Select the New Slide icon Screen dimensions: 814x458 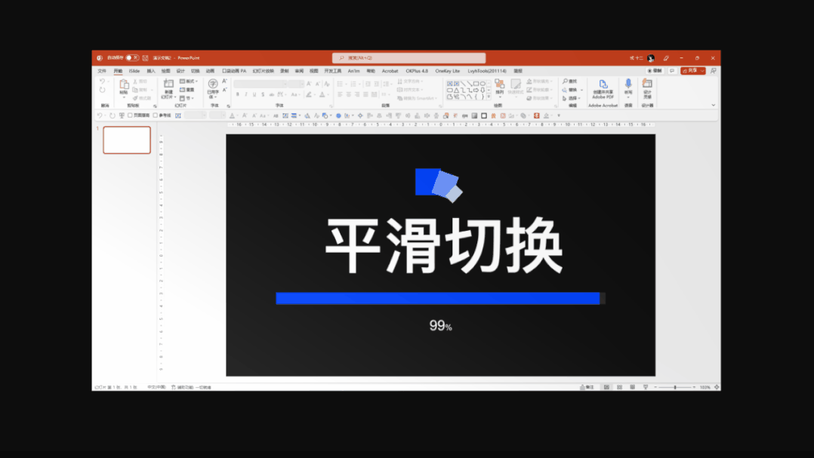pos(168,85)
